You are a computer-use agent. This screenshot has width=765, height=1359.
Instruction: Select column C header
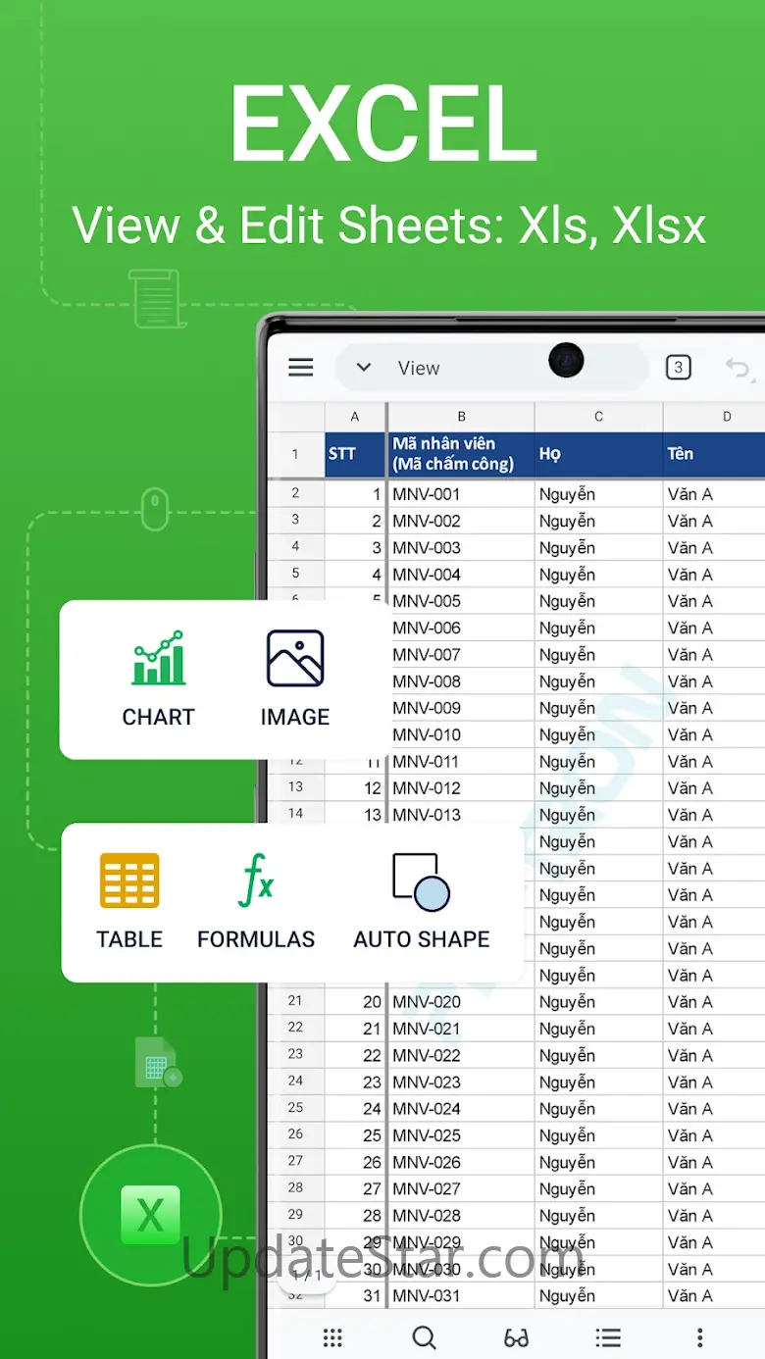[x=599, y=417]
